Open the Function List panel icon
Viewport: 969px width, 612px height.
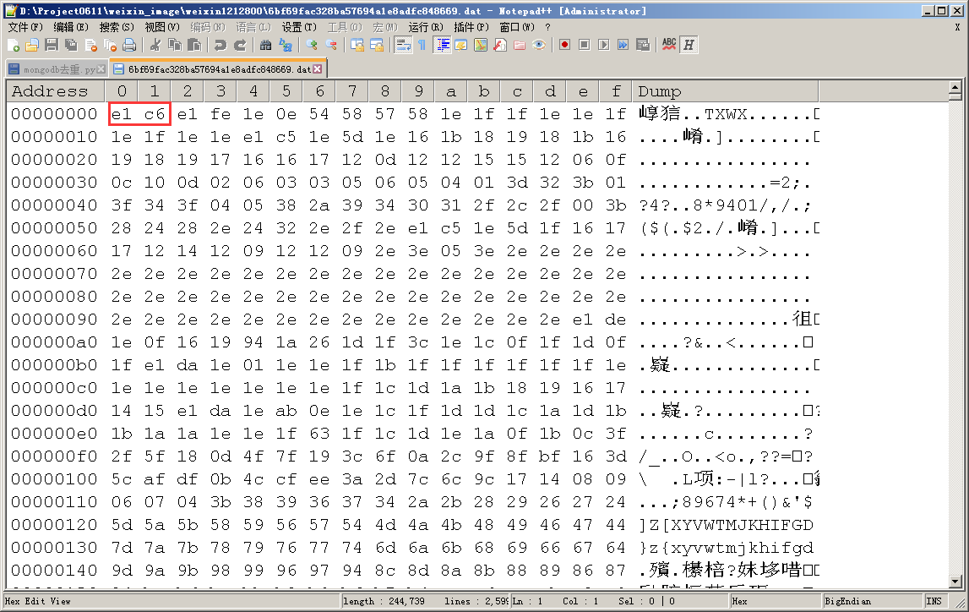[x=500, y=45]
